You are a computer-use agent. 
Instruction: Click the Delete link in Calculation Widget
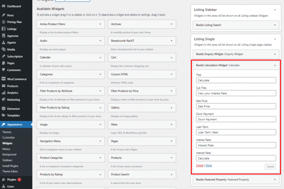(200, 165)
